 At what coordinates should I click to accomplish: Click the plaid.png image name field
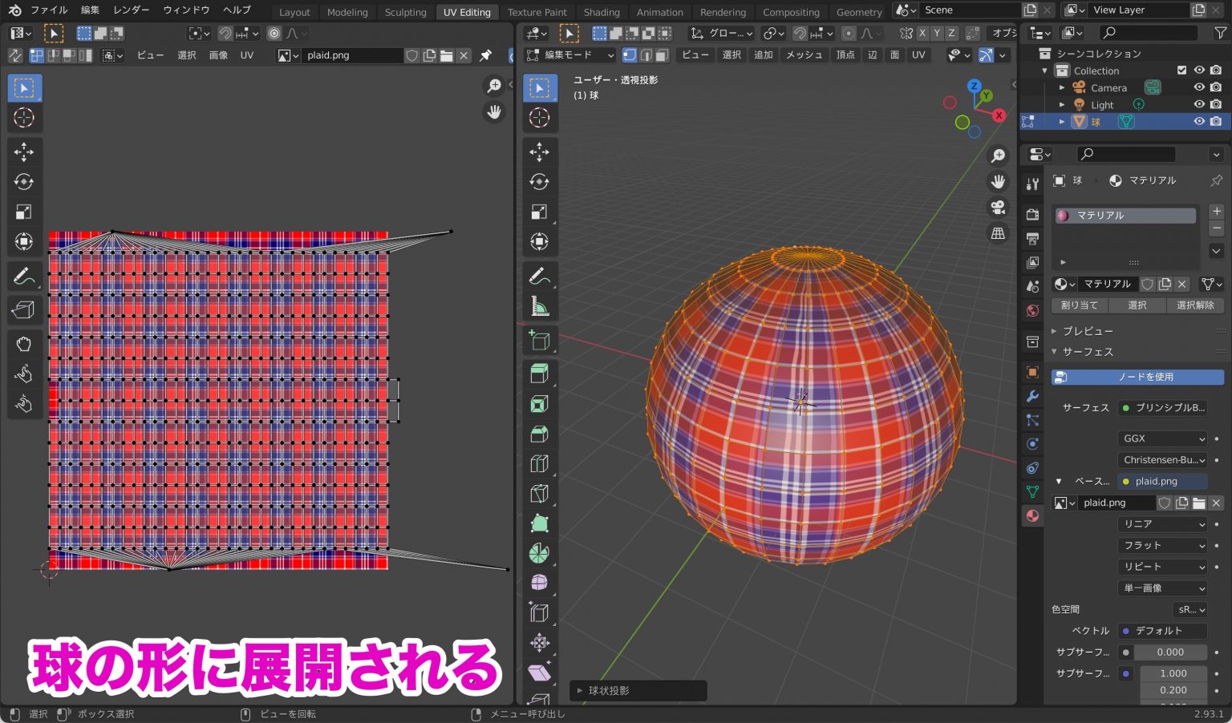click(1116, 502)
